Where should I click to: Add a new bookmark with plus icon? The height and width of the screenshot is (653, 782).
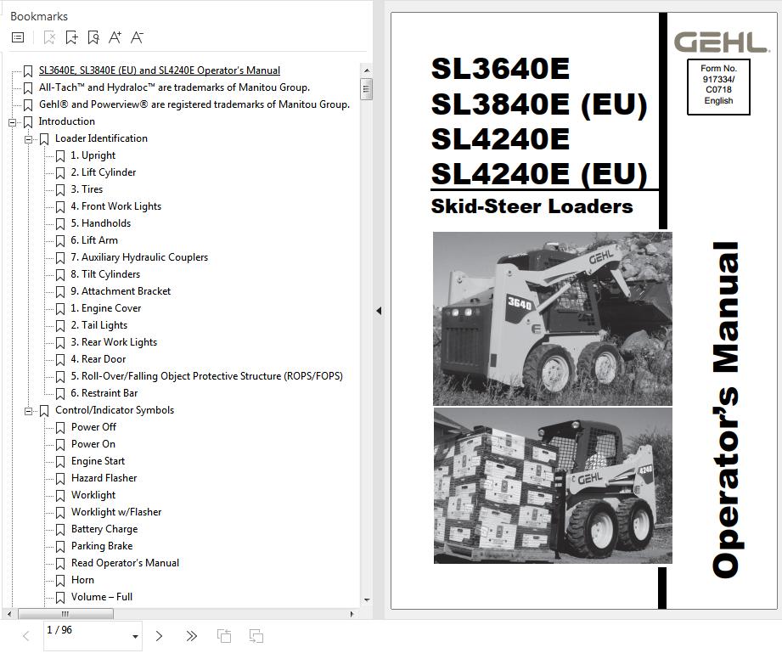tap(71, 37)
